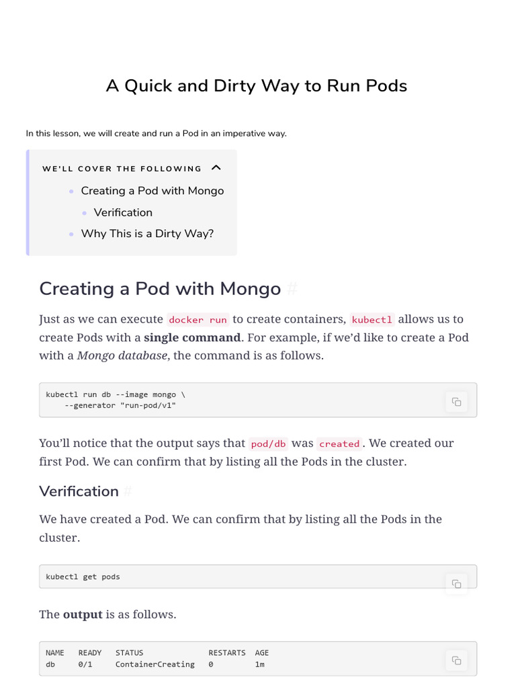Click the page title "A Quick and Dirty Way to Run Pods"
The width and height of the screenshot is (516, 688).
(x=257, y=86)
